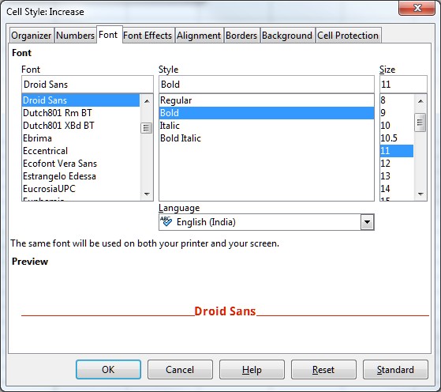The height and width of the screenshot is (392, 441).
Task: Select Dutch801 Rm BT font
Action: coord(80,113)
